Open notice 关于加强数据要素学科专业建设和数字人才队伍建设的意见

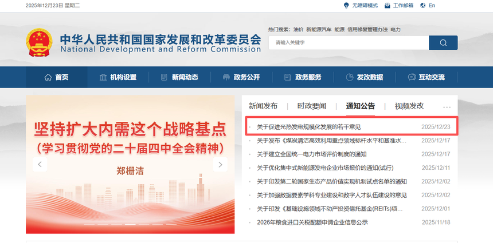(332, 195)
